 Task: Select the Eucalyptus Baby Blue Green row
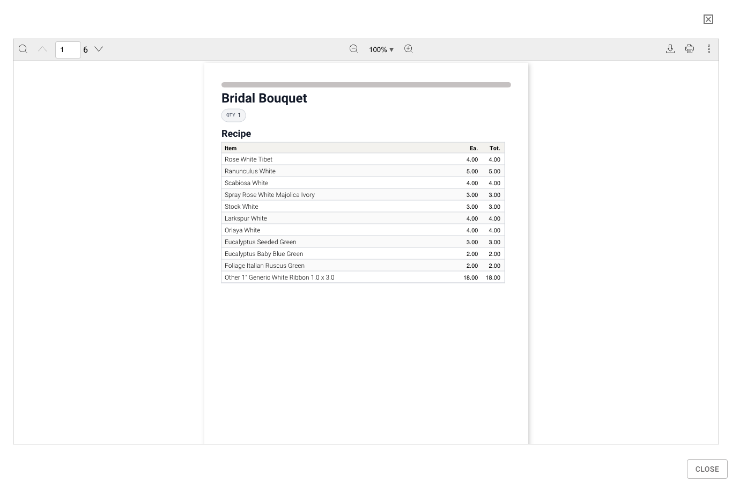point(363,254)
